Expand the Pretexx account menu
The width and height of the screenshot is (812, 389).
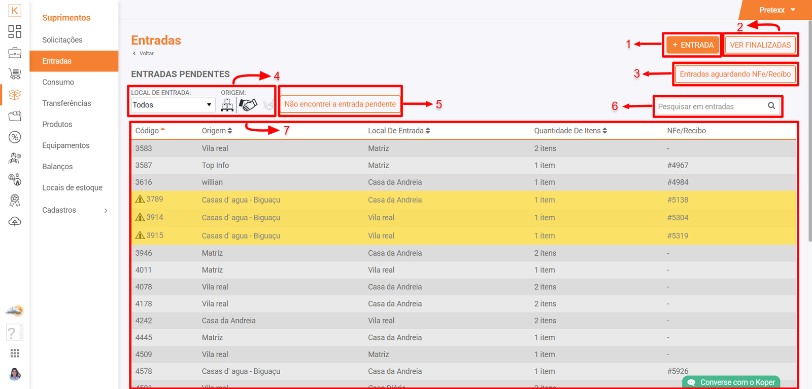point(777,10)
